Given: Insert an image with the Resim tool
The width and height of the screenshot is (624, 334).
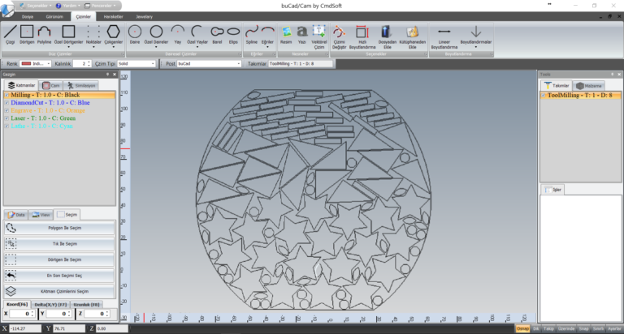Looking at the screenshot, I should tap(286, 36).
